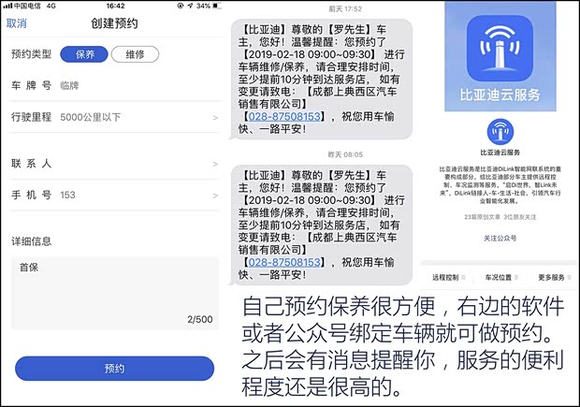Expand the 手机号 phone number row
Screen dimensions: 580x407
coord(115,195)
